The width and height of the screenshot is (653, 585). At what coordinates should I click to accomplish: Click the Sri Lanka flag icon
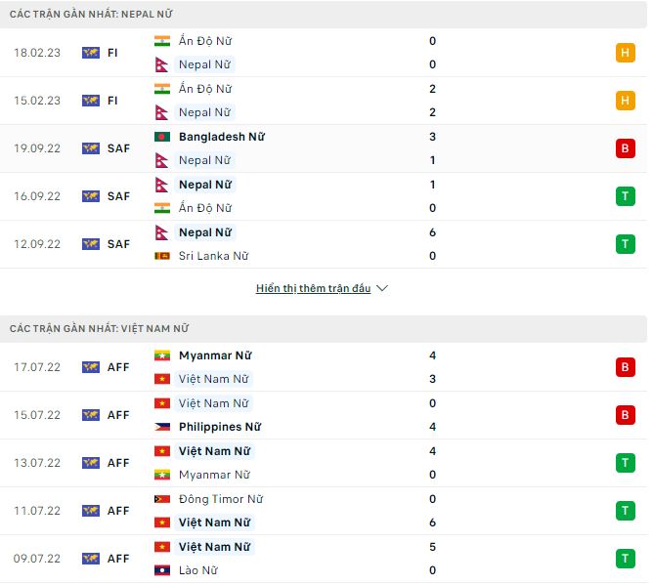(162, 256)
